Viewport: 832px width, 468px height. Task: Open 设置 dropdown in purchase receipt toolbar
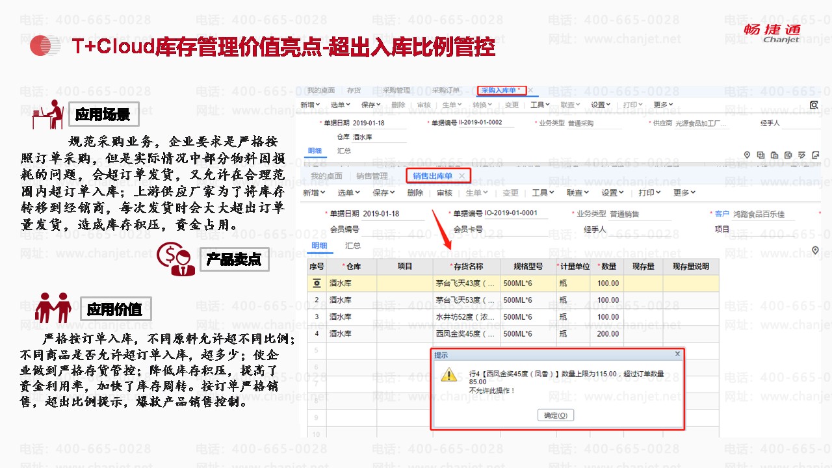pyautogui.click(x=601, y=105)
